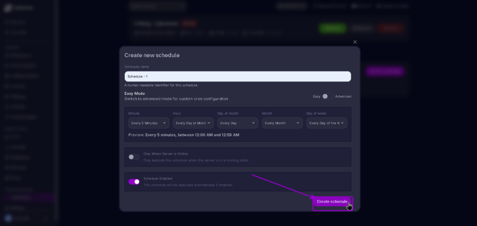Image resolution: width=477 pixels, height=226 pixels.
Task: Open the Minute dropdown showing Every 5 Minutes
Action: click(149, 123)
